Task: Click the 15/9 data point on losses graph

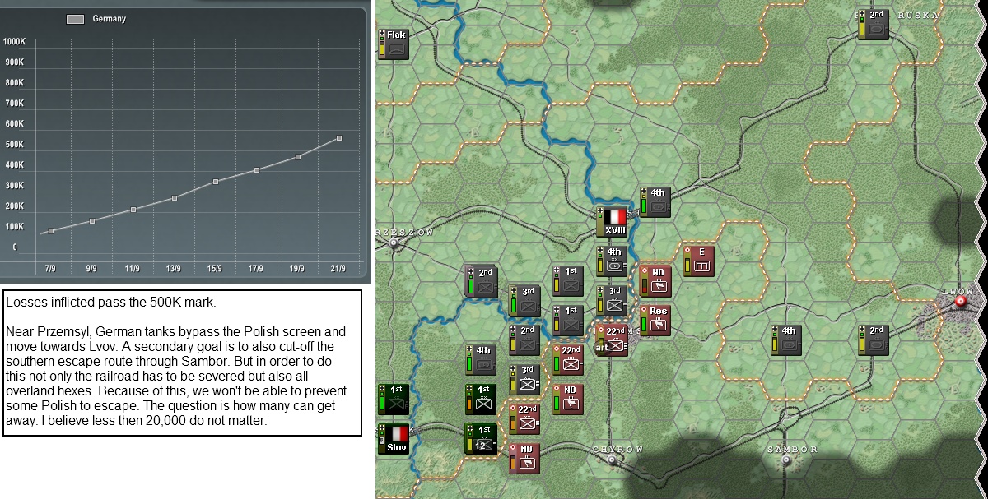Action: pyautogui.click(x=216, y=182)
